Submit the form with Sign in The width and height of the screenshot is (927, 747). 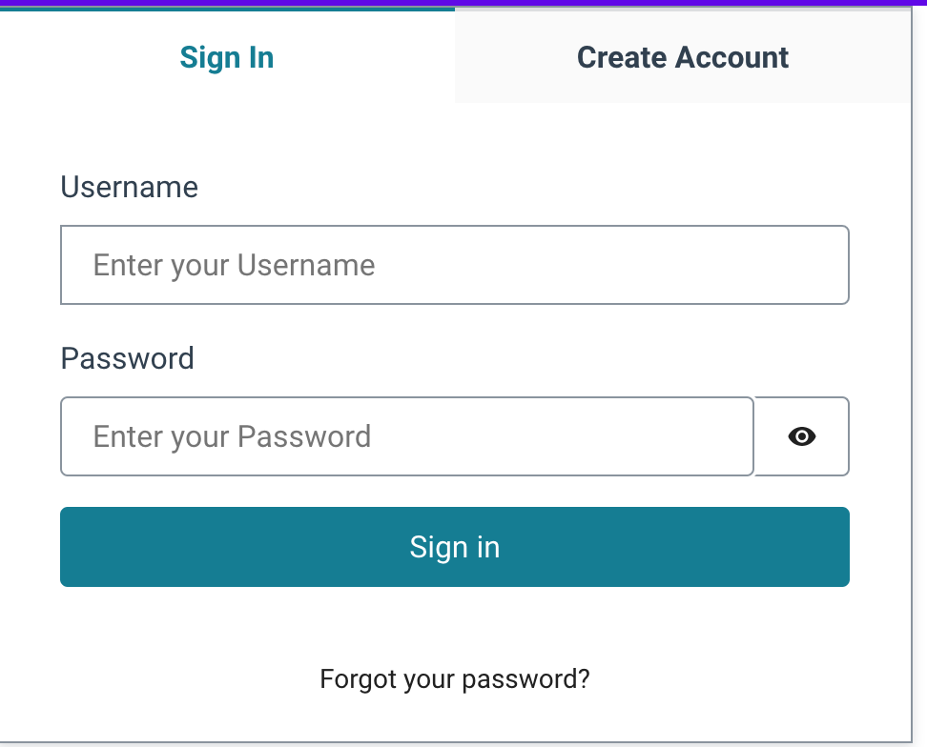(x=455, y=547)
